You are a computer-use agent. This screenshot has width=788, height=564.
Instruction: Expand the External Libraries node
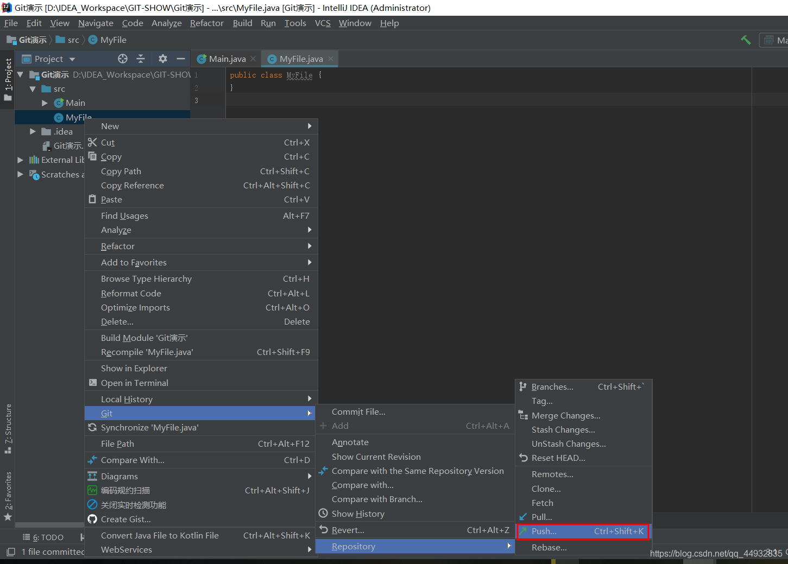pos(21,160)
